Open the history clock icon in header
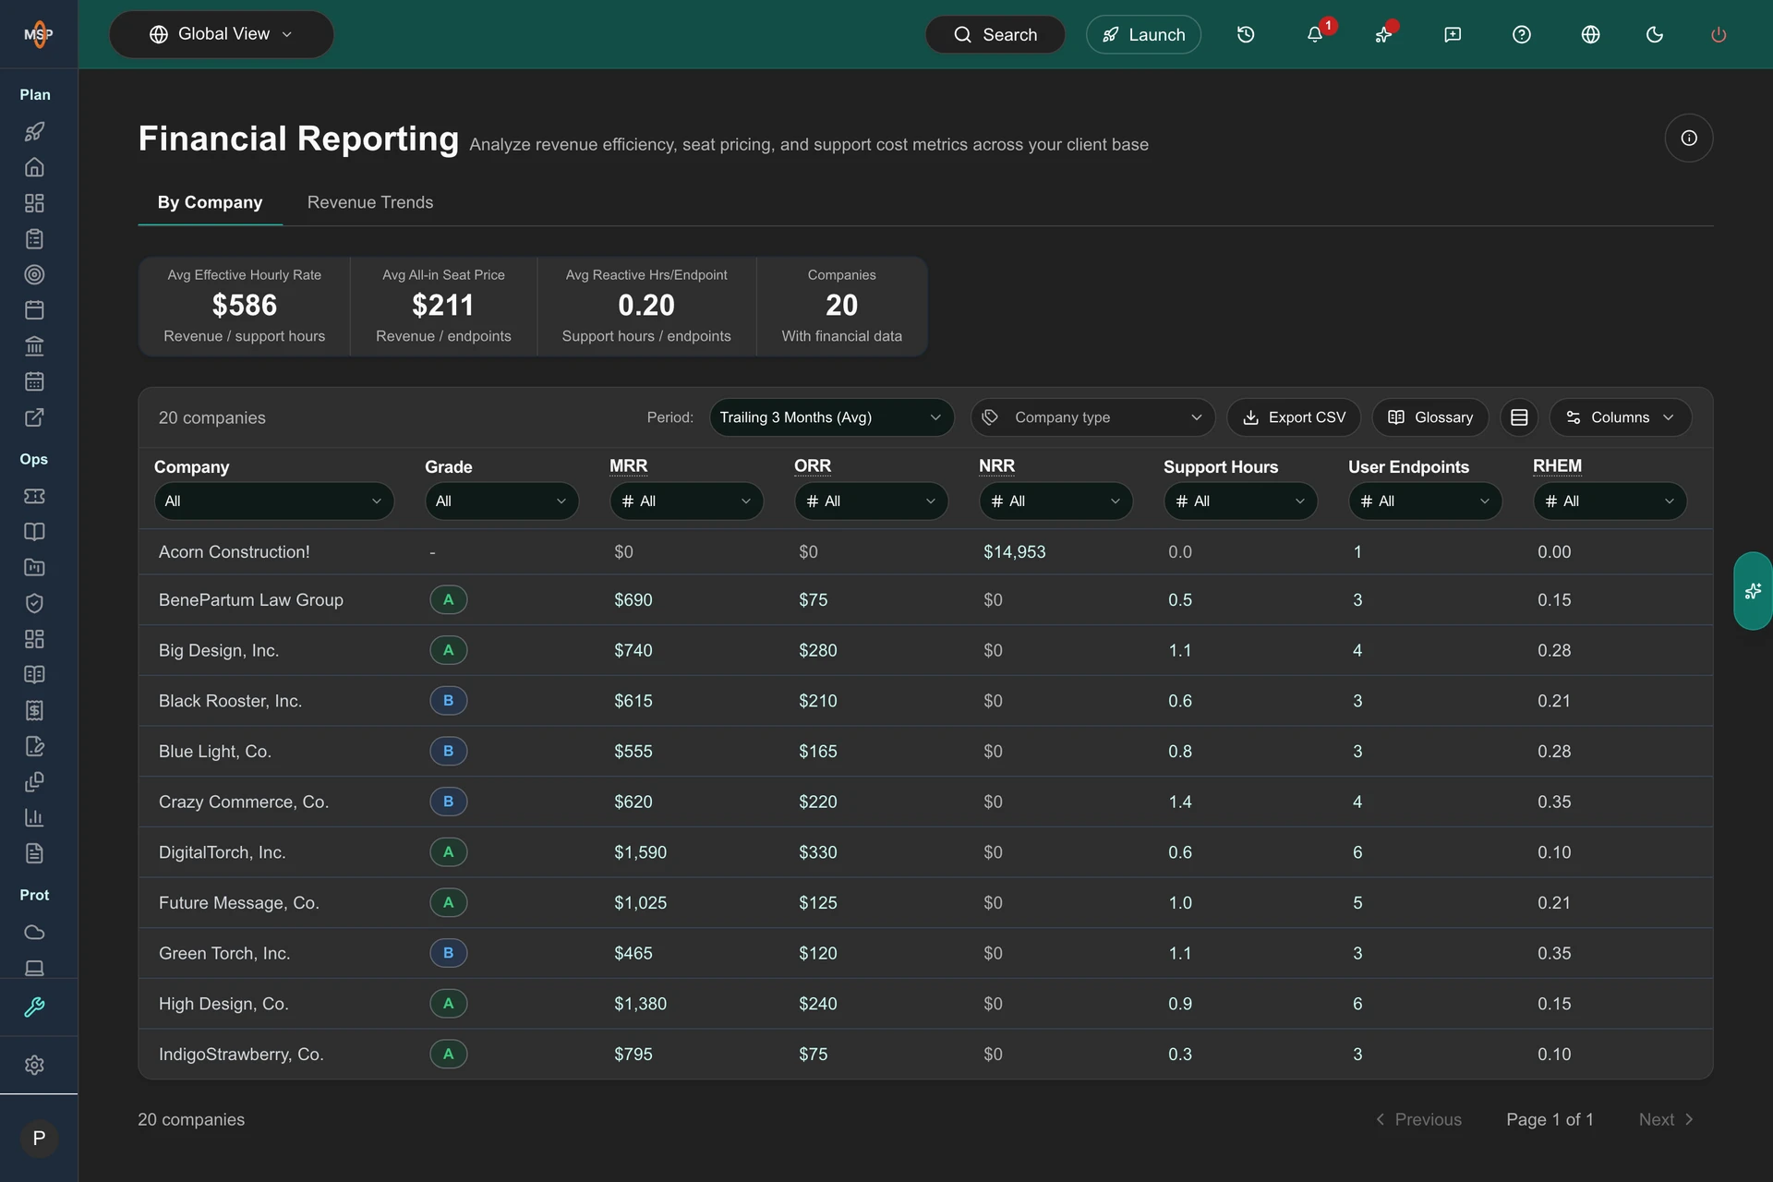This screenshot has width=1773, height=1182. coord(1246,34)
